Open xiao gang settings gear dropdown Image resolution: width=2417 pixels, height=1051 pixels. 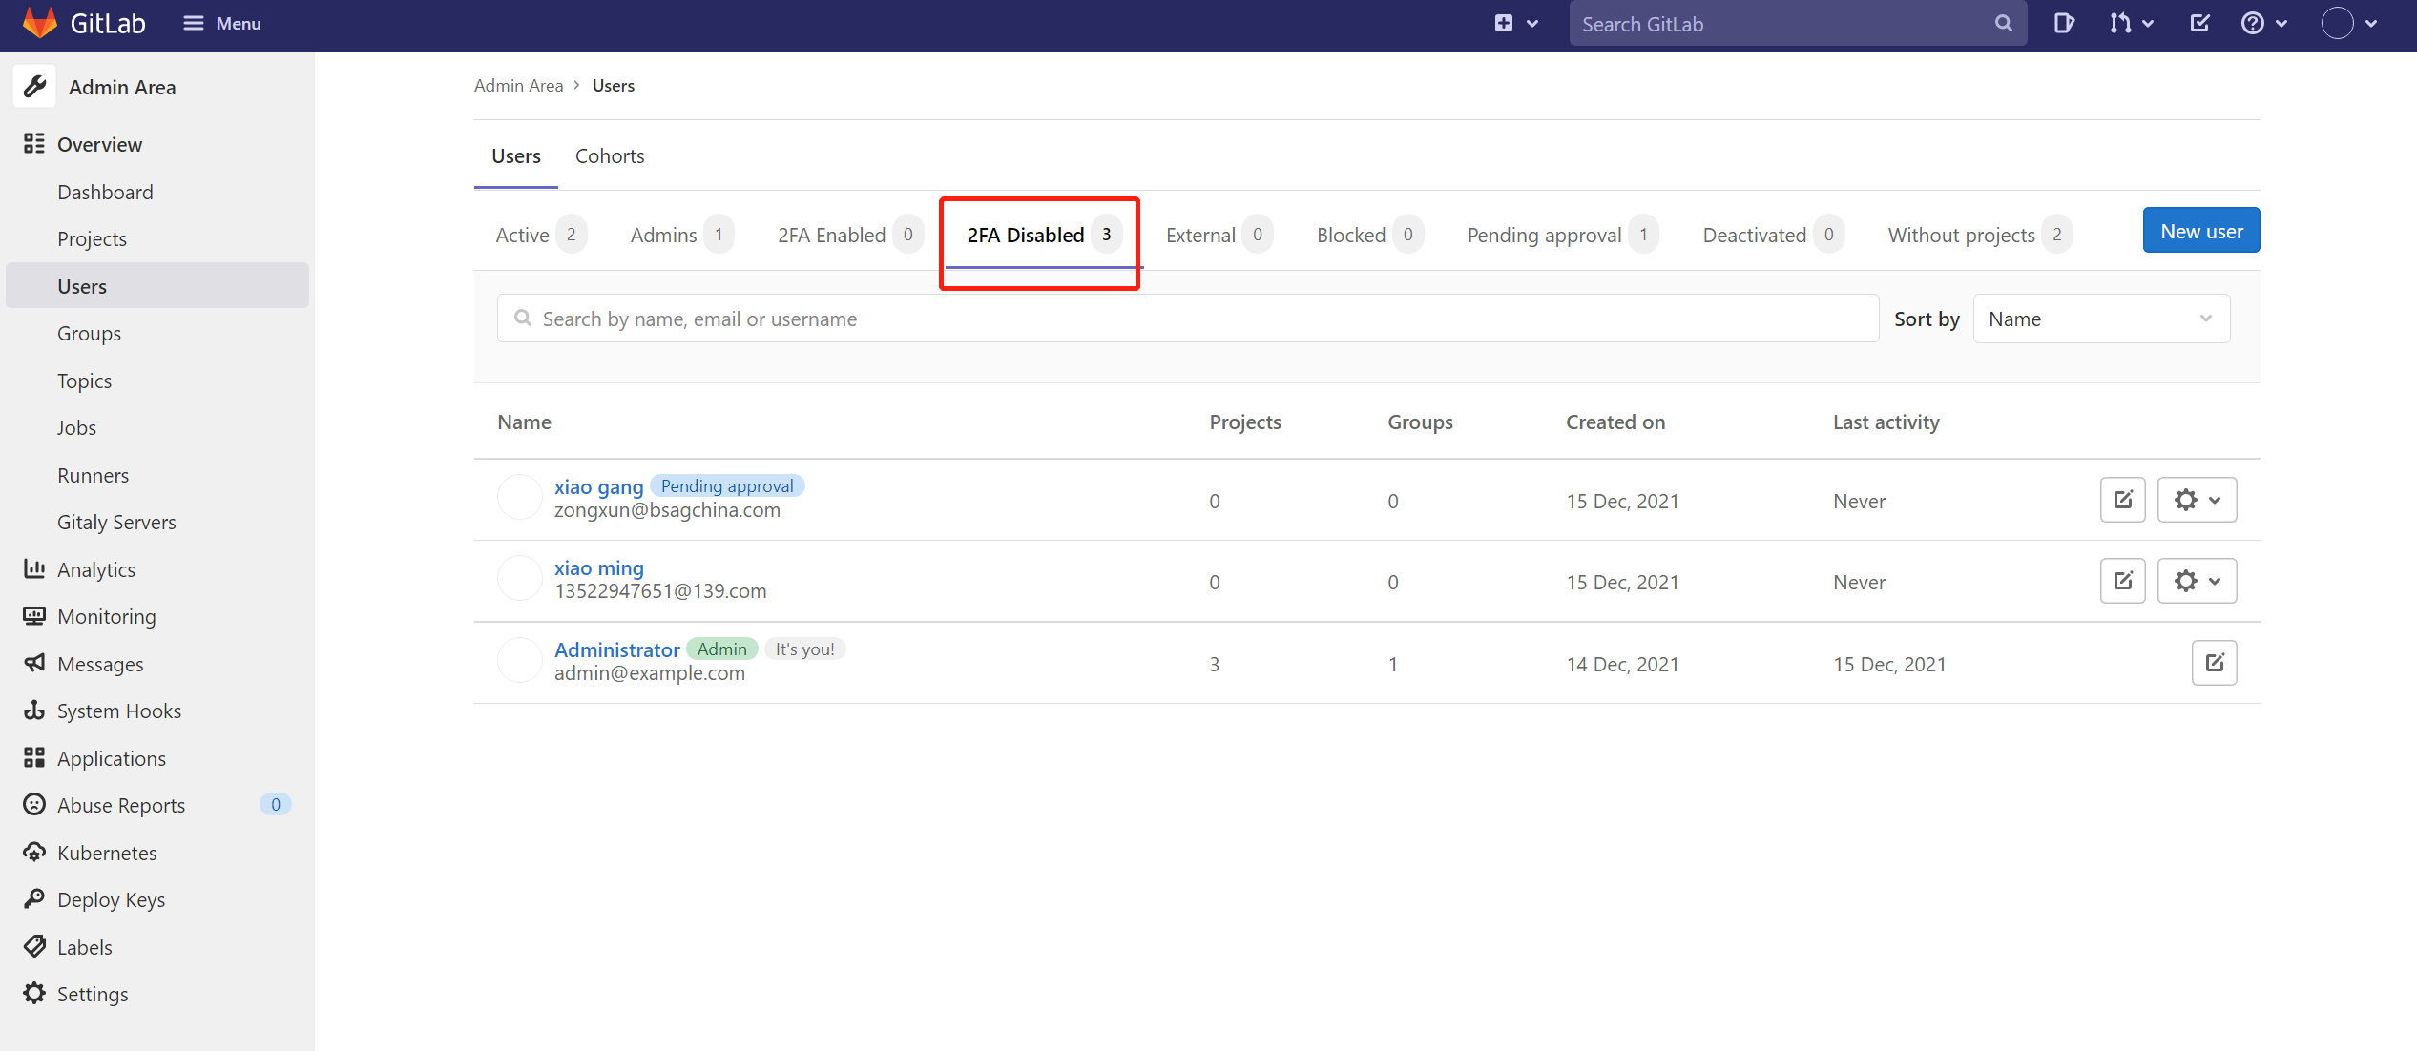coord(2197,500)
